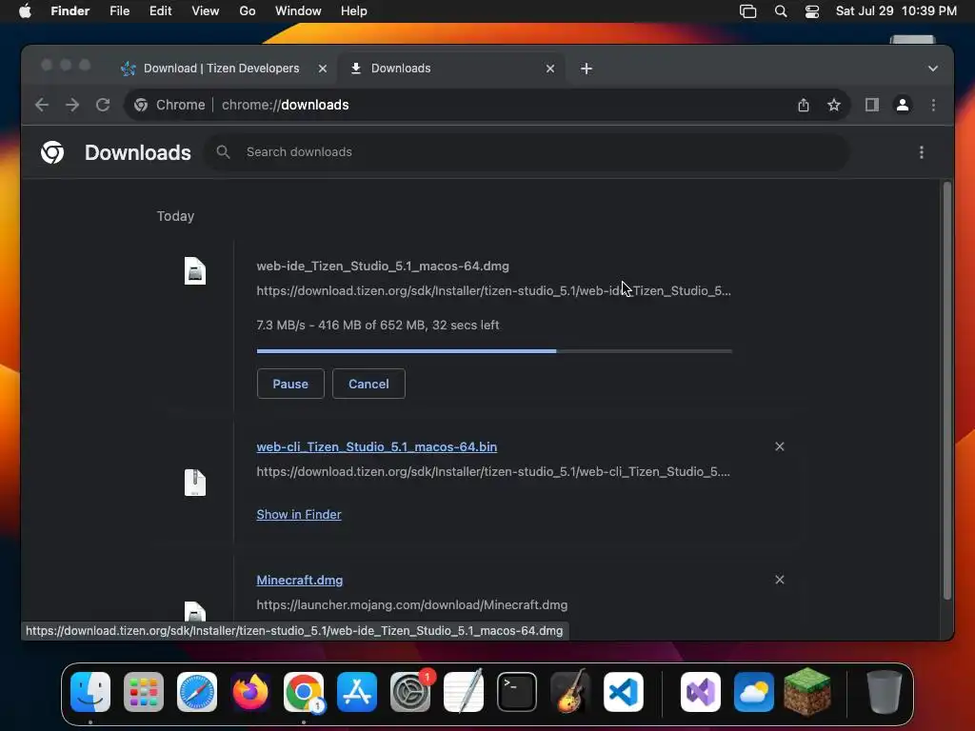This screenshot has height=731, width=975.
Task: Open the Help menu
Action: [353, 11]
